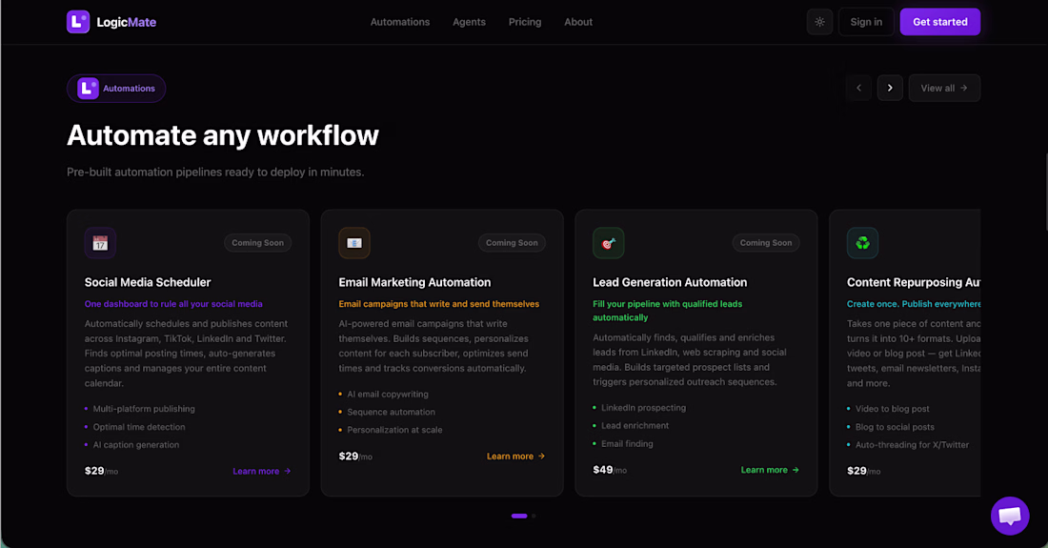The width and height of the screenshot is (1048, 548).
Task: Open the Agents nav menu item
Action: coord(469,22)
